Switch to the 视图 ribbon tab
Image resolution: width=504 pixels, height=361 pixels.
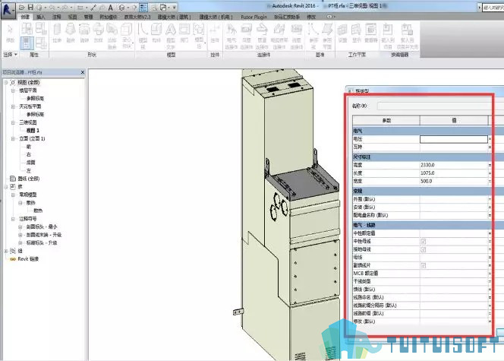click(x=72, y=17)
